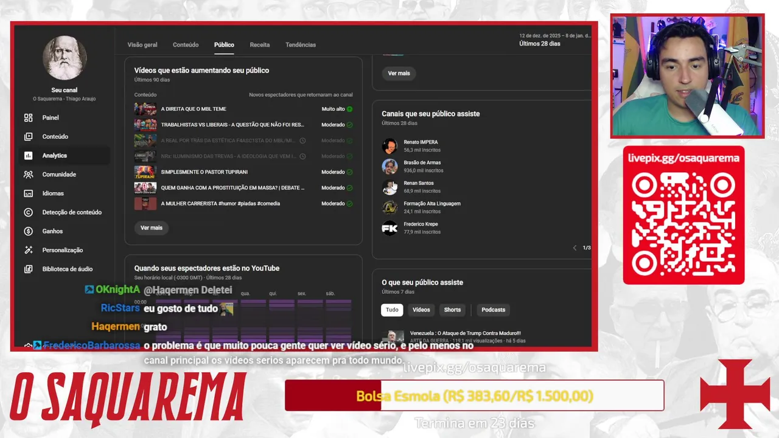Image resolution: width=779 pixels, height=438 pixels.
Task: Open Comunidade people icon
Action: [x=28, y=174]
